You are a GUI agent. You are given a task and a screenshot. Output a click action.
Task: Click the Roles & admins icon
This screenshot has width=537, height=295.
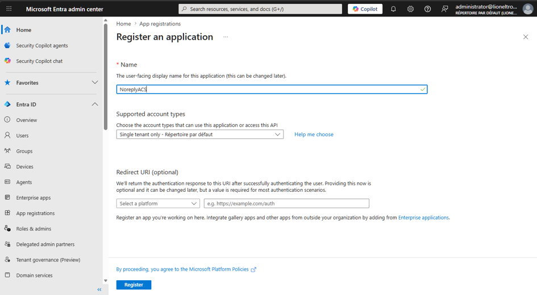pos(7,229)
